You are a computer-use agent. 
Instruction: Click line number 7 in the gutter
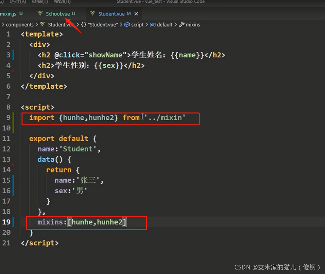point(8,97)
